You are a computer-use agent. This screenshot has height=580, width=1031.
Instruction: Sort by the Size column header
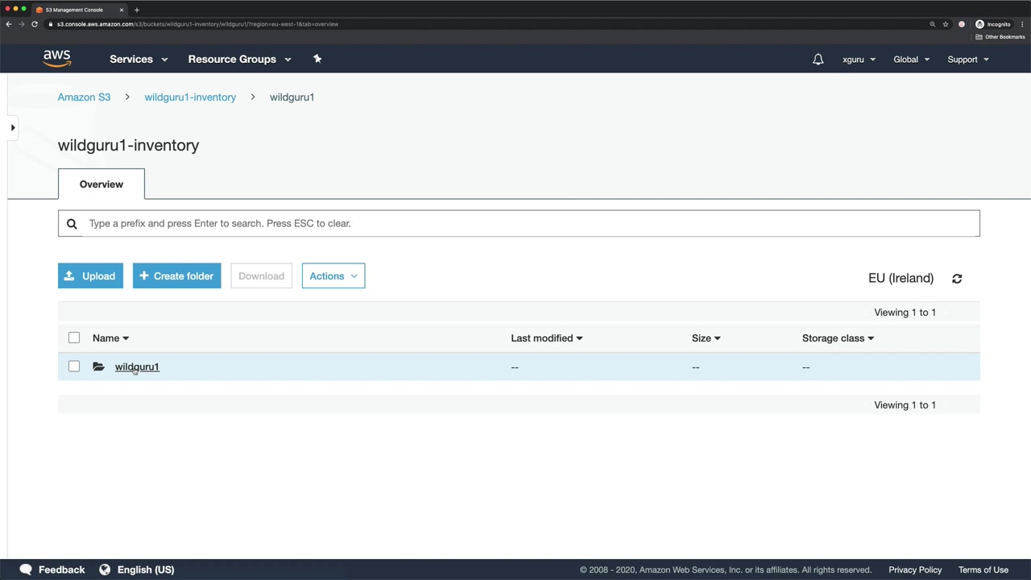(706, 338)
